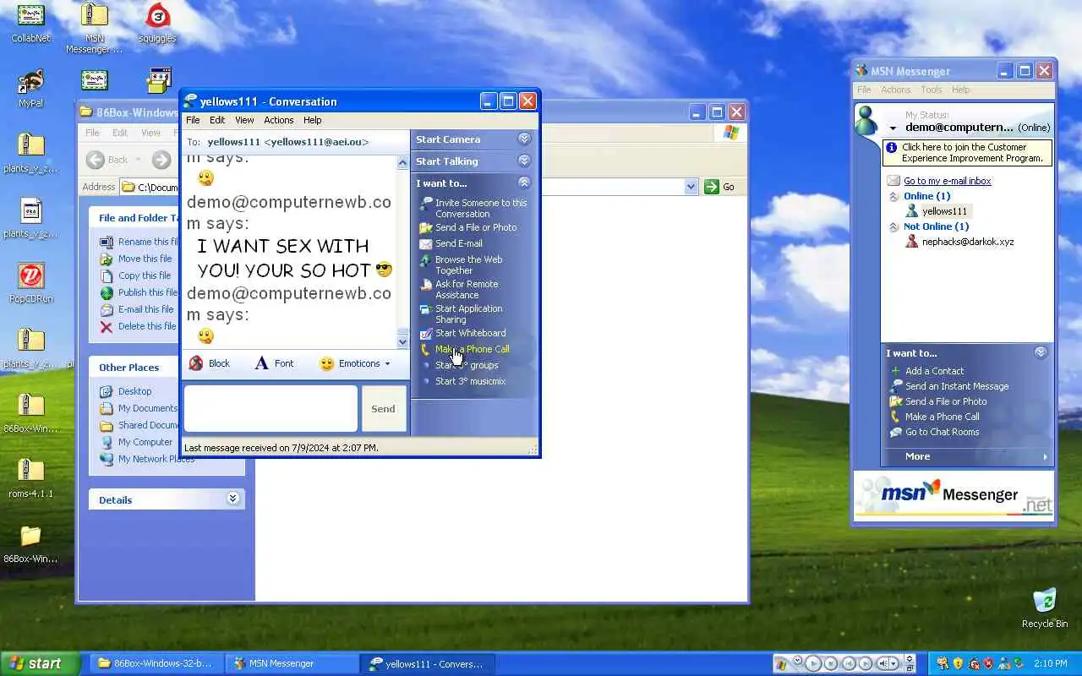Select the PopCDRun desktop icon
The height and width of the screenshot is (676, 1082).
click(x=30, y=283)
